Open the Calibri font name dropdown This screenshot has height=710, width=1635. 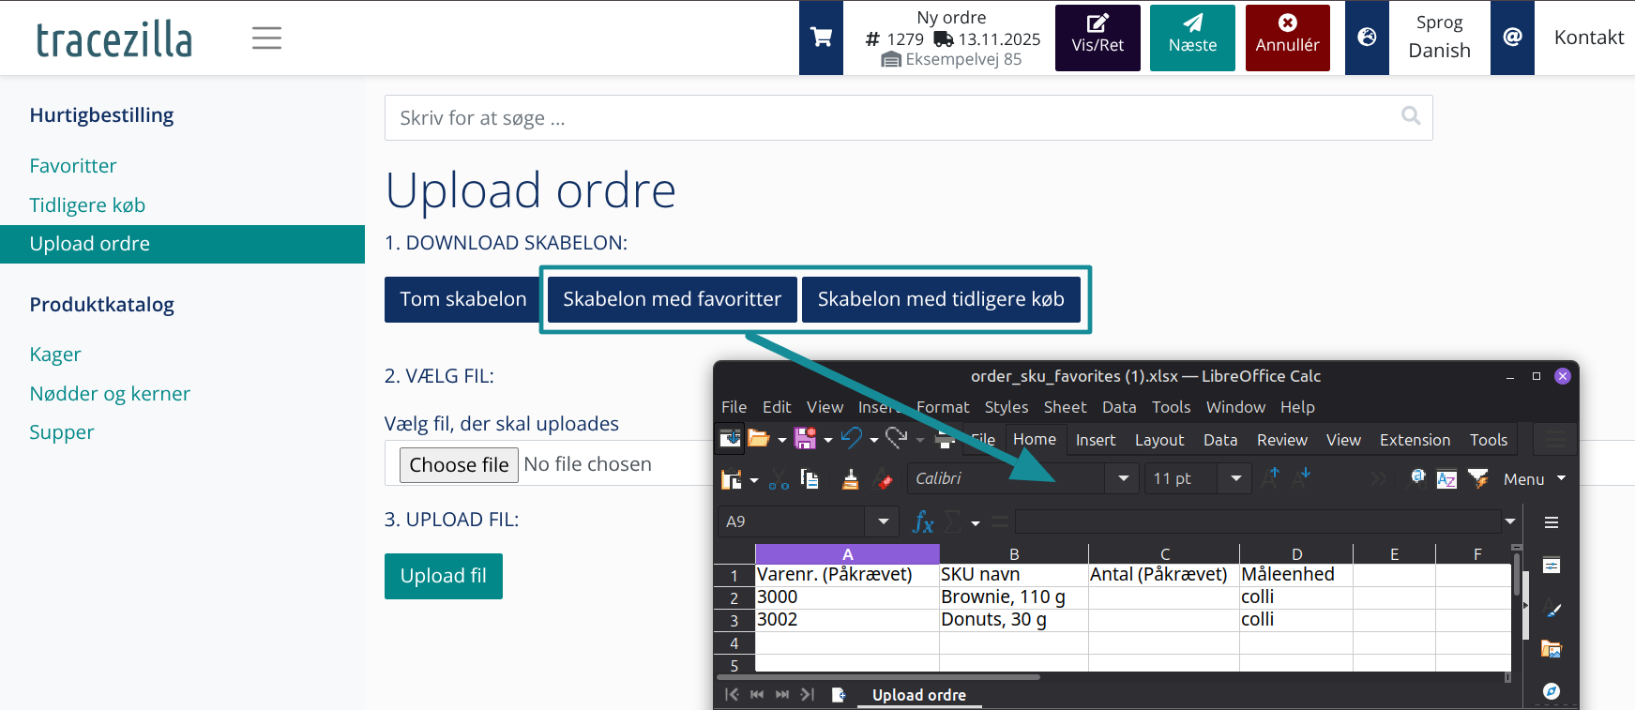tap(1123, 478)
